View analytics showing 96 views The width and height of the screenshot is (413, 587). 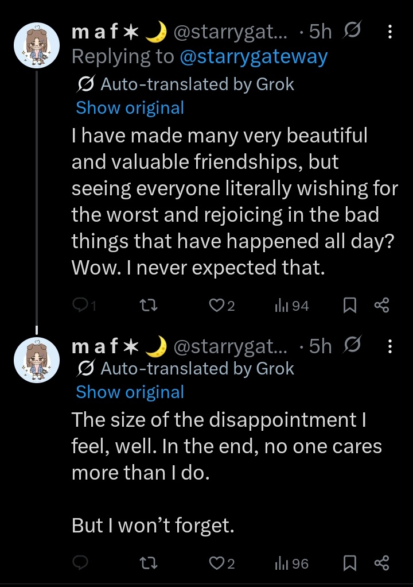291,563
